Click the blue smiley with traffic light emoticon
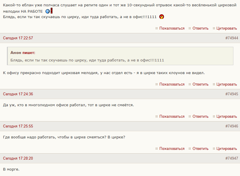The width and height of the screenshot is (240, 176). (x=49, y=11)
